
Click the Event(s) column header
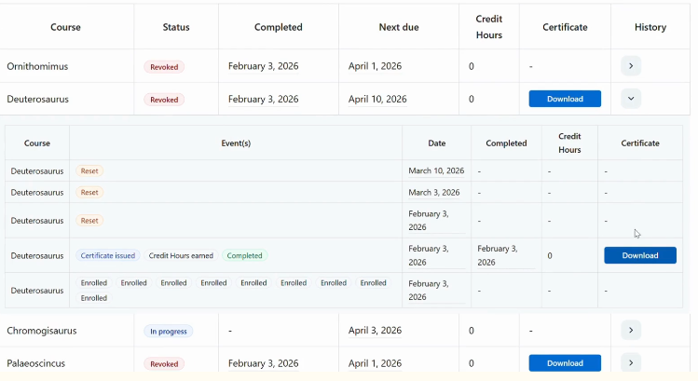[x=235, y=143]
